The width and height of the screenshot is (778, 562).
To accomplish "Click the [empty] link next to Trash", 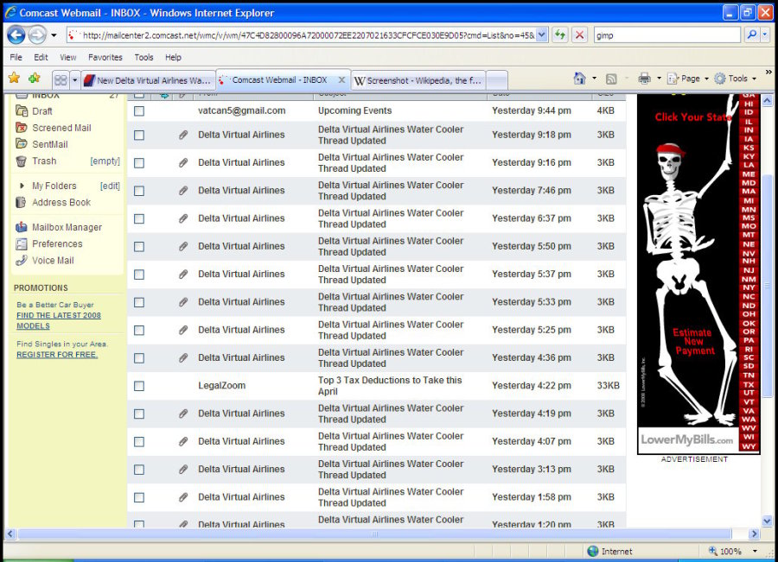I will 105,161.
